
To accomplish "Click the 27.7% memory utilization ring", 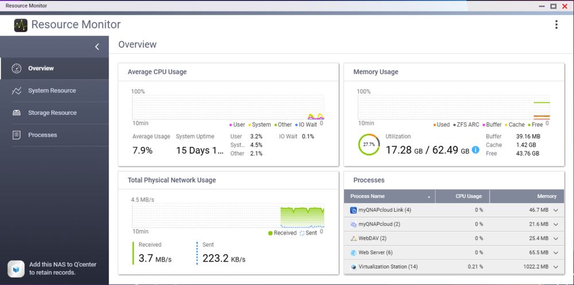I will pos(369,145).
